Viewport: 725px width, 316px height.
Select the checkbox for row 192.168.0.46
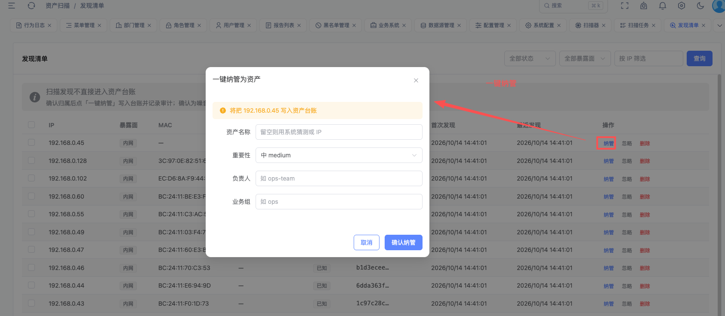[31, 267]
